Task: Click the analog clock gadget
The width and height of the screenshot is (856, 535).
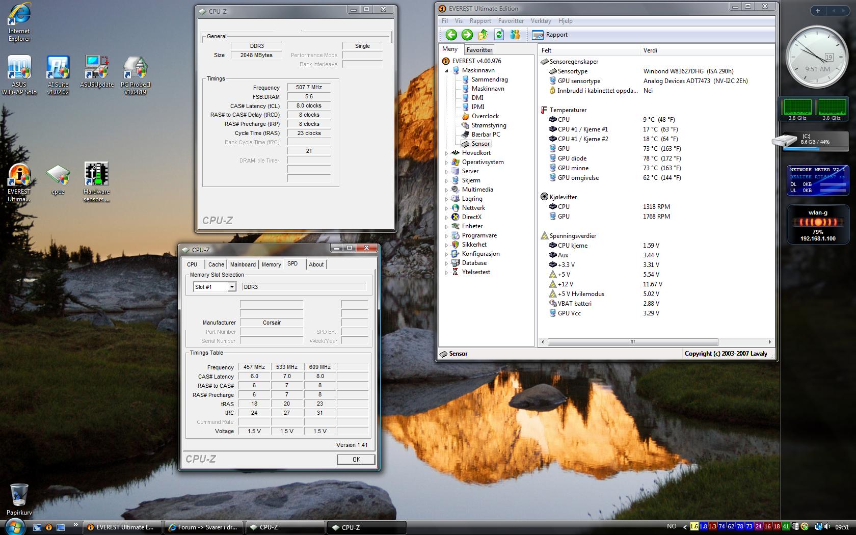Action: tap(817, 58)
